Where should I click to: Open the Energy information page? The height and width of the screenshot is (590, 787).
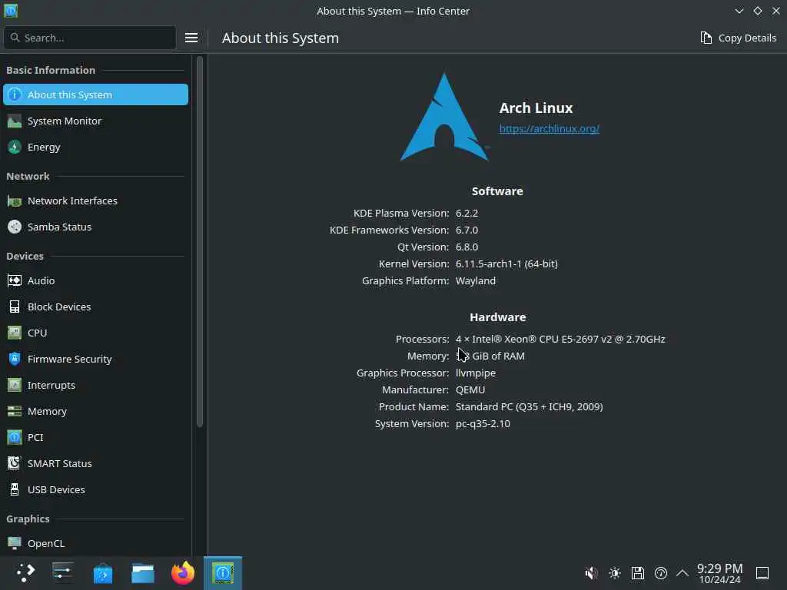[95, 147]
